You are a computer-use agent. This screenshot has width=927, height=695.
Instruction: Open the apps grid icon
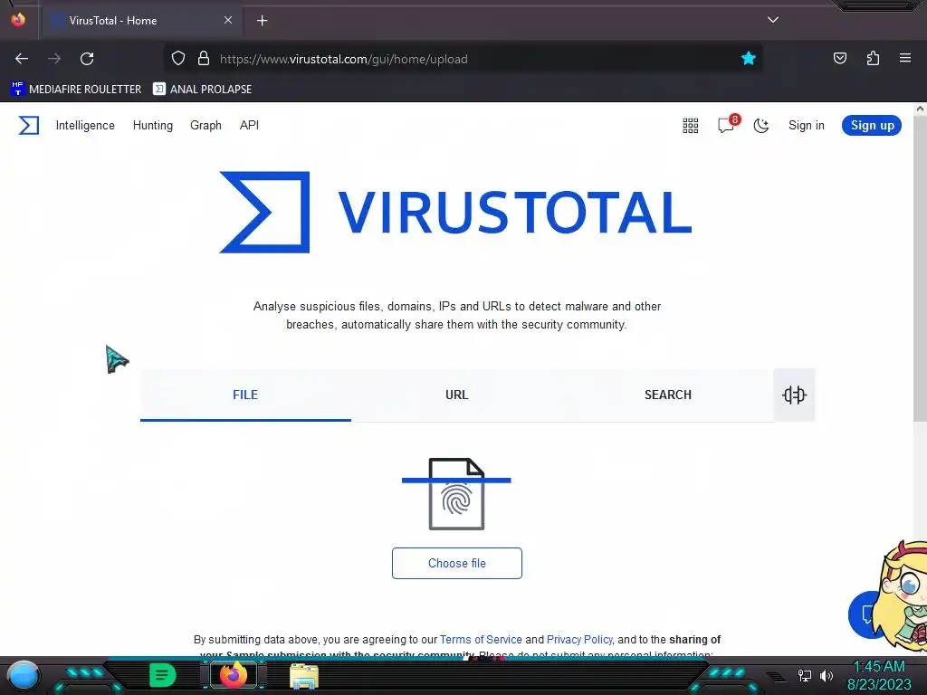[691, 125]
